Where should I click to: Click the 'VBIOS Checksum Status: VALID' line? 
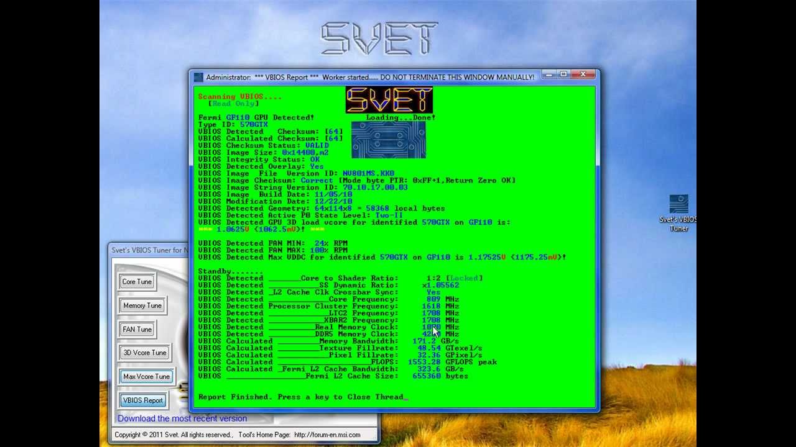(x=264, y=145)
